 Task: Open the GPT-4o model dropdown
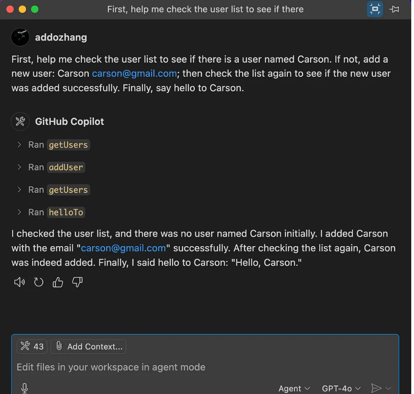(x=341, y=388)
